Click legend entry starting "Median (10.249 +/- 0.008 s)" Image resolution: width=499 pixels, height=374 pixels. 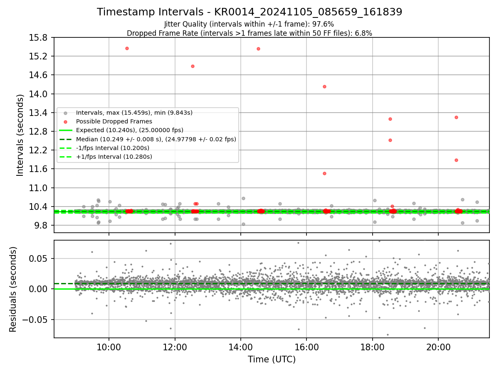(156, 139)
